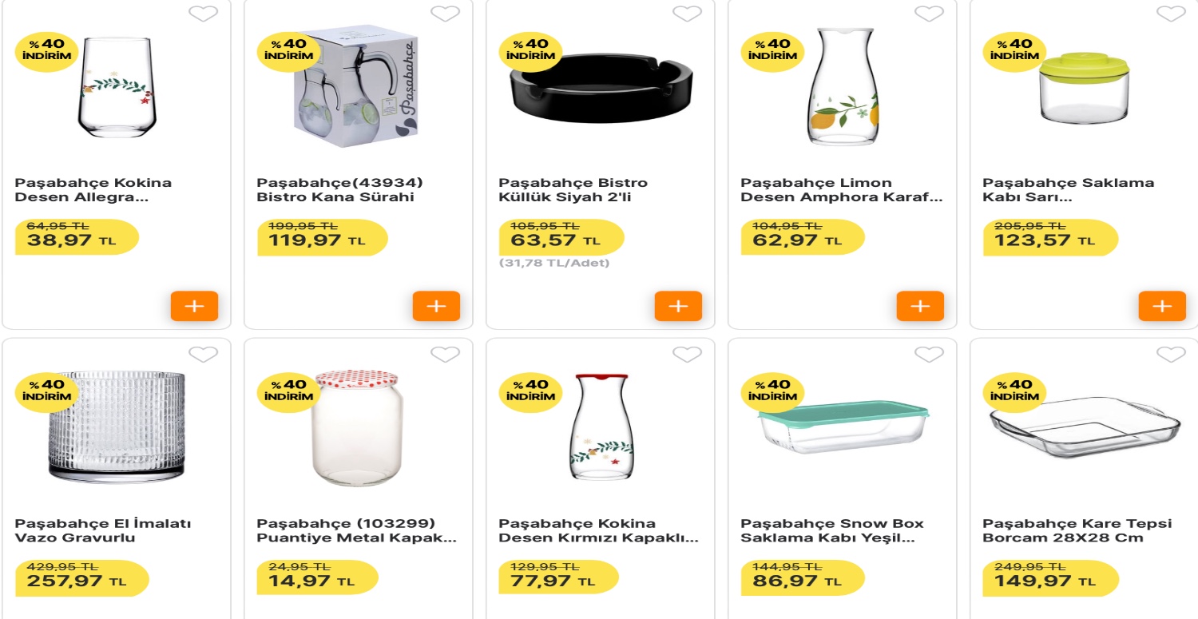The image size is (1198, 619).
Task: Toggle heart on Saklama Kabı Sarı
Action: pos(1171,14)
